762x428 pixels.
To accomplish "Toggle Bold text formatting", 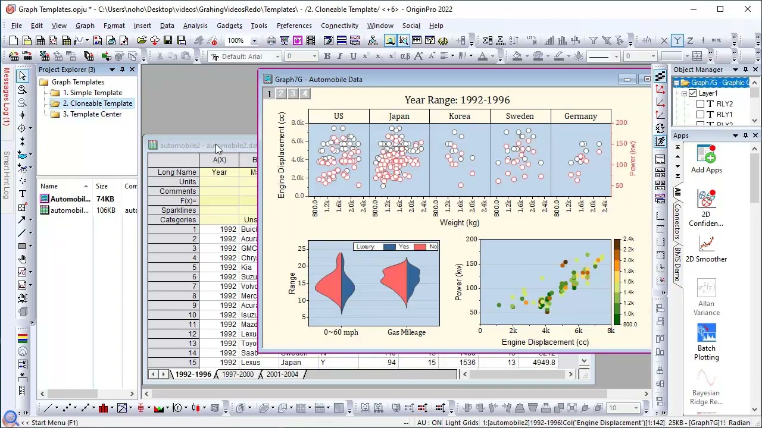I will pyautogui.click(x=327, y=56).
